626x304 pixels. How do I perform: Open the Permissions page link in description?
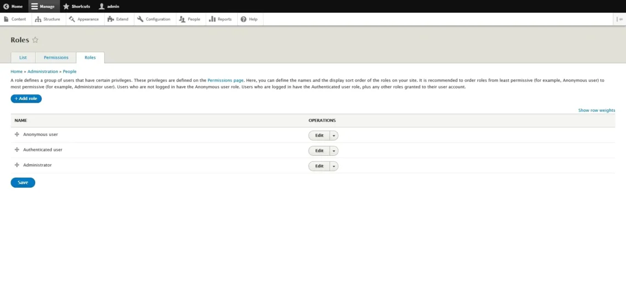226,80
